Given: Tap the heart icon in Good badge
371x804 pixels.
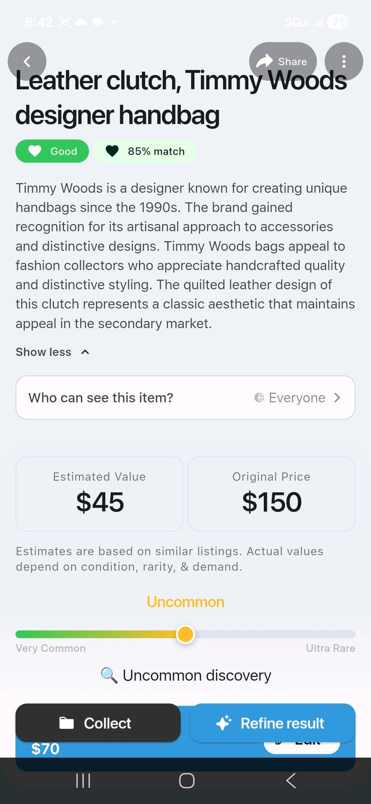Looking at the screenshot, I should (x=35, y=151).
